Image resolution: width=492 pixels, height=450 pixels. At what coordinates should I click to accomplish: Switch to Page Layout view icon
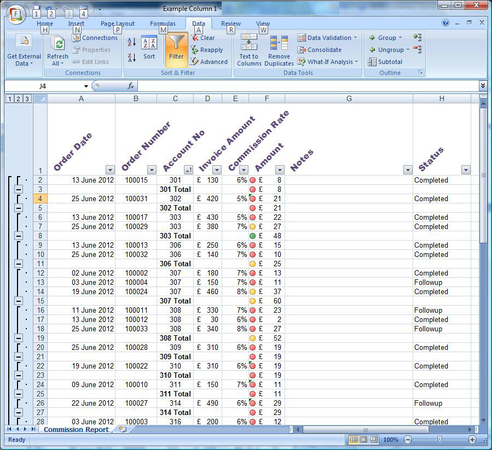tap(364, 440)
